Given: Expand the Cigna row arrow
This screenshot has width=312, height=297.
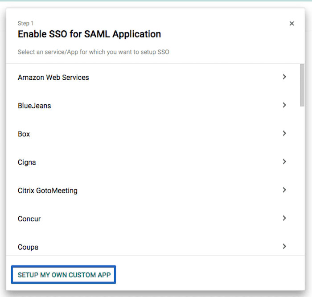Looking at the screenshot, I should tap(284, 161).
